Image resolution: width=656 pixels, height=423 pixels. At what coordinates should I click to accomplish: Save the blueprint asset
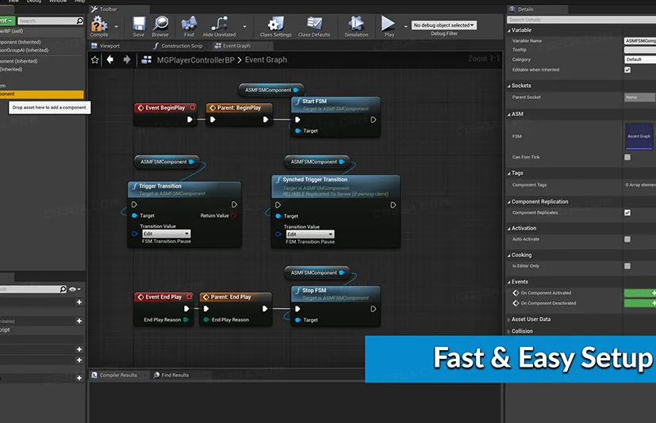pos(139,26)
